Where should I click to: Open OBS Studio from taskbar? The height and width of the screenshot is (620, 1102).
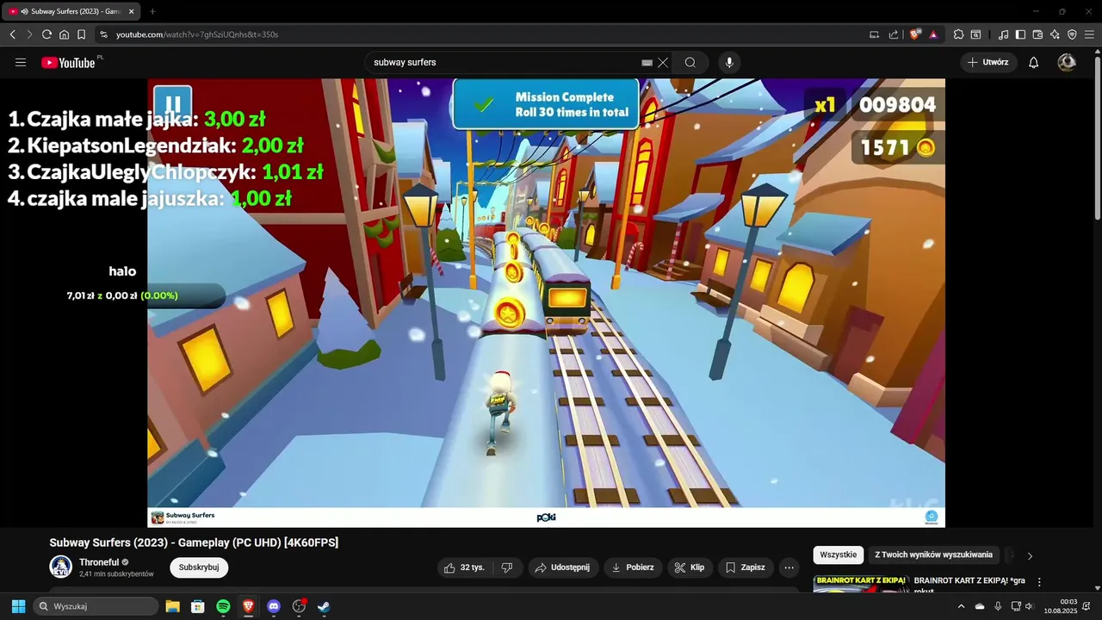tap(299, 606)
